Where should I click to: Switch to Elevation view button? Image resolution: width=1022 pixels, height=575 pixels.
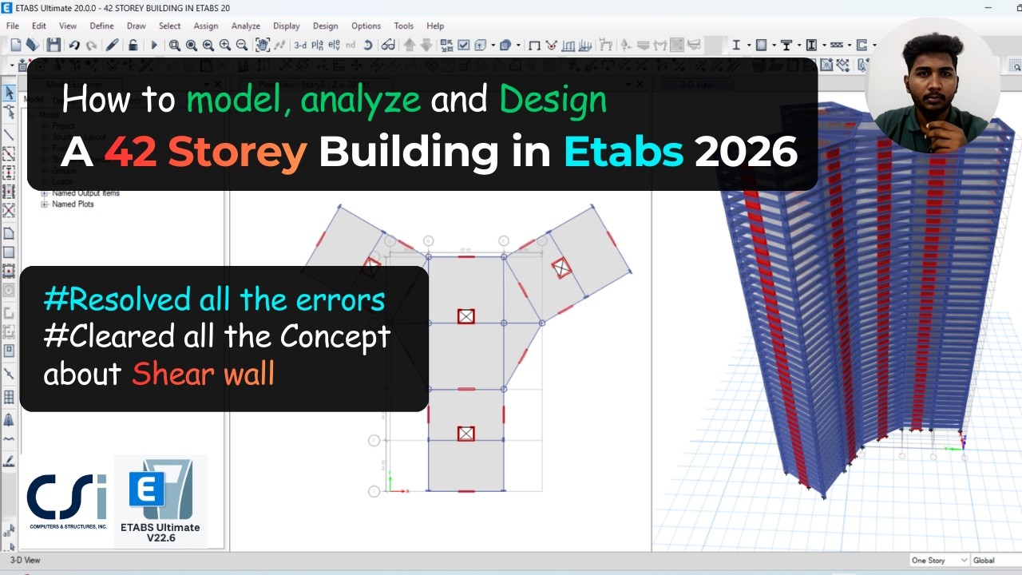click(335, 46)
